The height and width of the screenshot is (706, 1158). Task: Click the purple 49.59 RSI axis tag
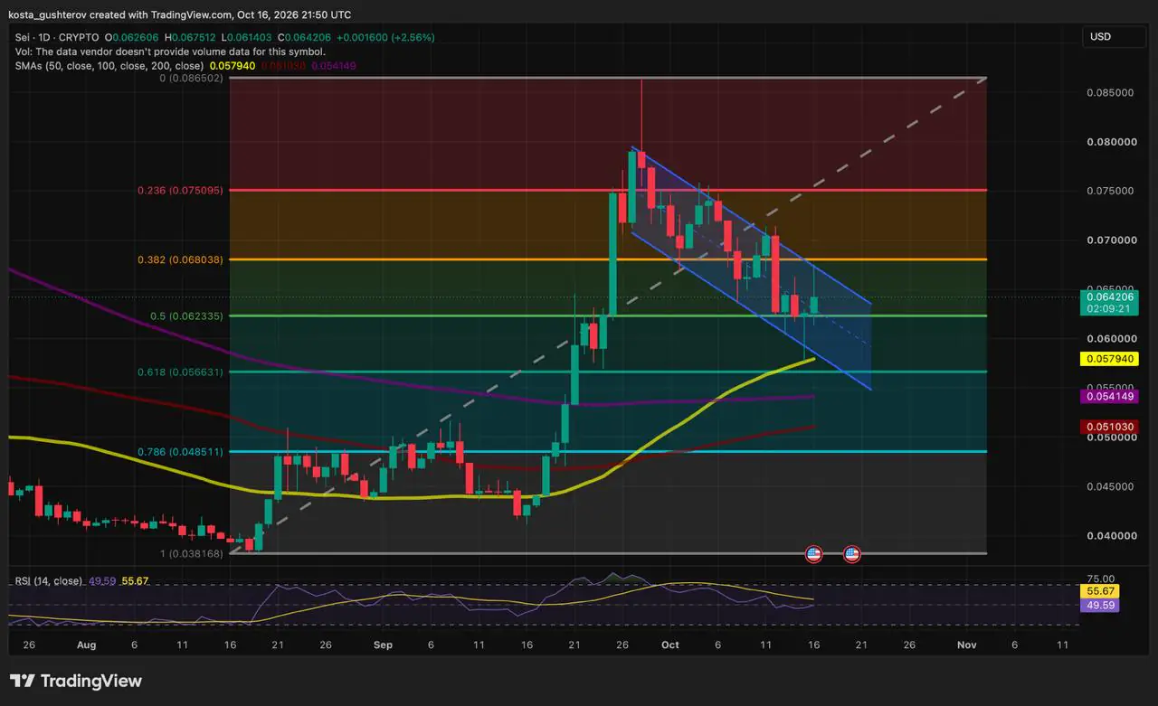click(1099, 605)
